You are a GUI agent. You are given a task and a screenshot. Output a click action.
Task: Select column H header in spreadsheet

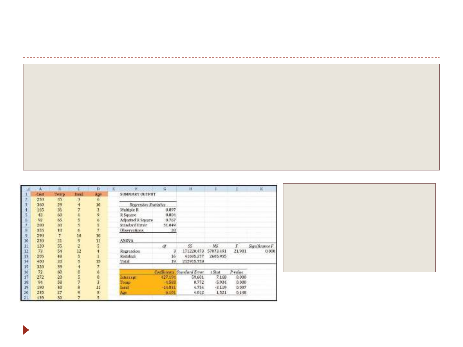click(x=190, y=189)
